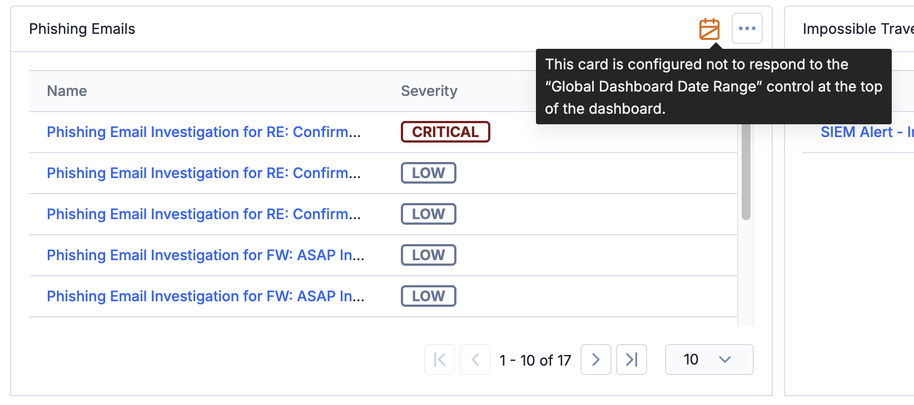
Task: Go to the first page of results
Action: click(x=439, y=360)
